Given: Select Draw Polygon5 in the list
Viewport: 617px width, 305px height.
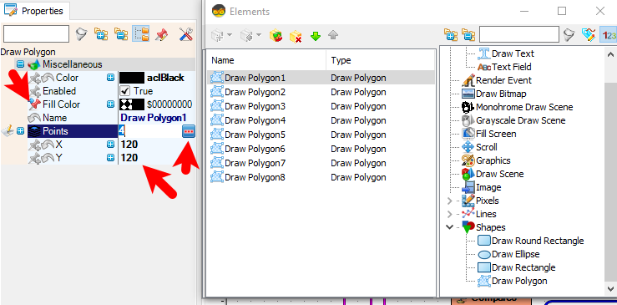Looking at the screenshot, I should [x=321, y=135].
